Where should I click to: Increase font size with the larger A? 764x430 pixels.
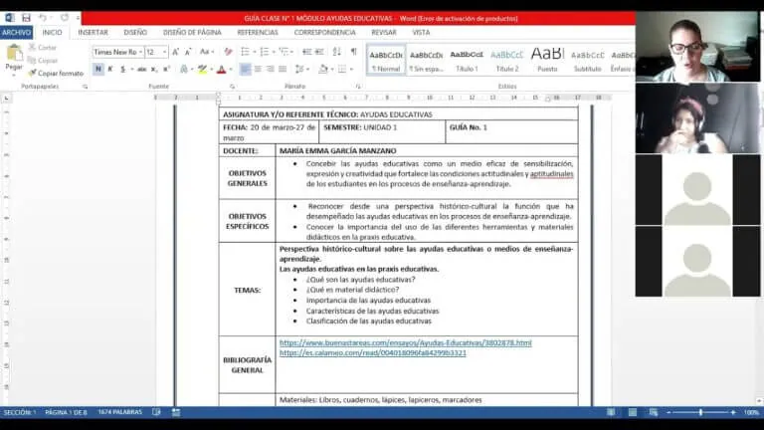(x=176, y=52)
